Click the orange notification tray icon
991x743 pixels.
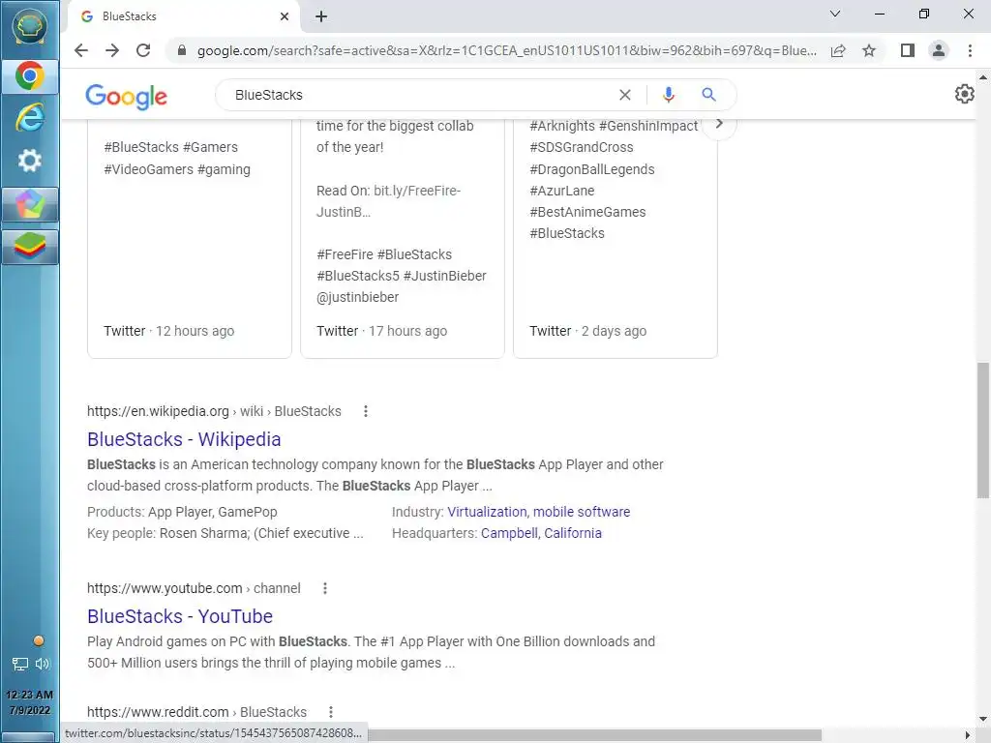coord(39,640)
